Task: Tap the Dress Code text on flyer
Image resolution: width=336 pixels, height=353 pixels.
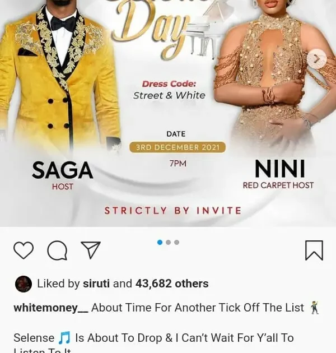Action: pyautogui.click(x=169, y=83)
